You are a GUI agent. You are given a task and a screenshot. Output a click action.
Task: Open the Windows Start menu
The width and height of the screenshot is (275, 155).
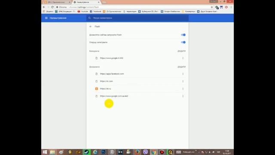pyautogui.click(x=45, y=152)
